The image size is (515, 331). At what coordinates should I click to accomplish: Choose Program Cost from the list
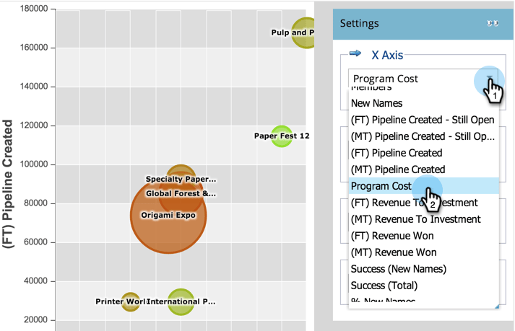[x=381, y=186]
